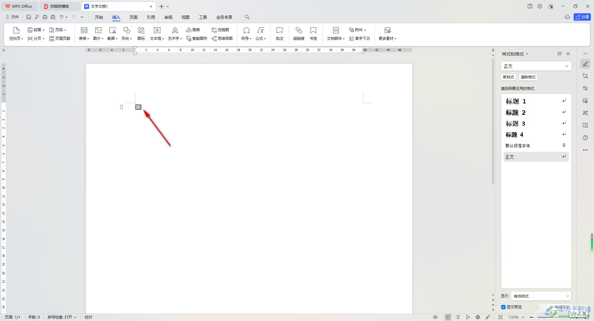Insert a Smart Graphic (智能图形)
The width and height of the screenshot is (594, 321).
pos(197,39)
